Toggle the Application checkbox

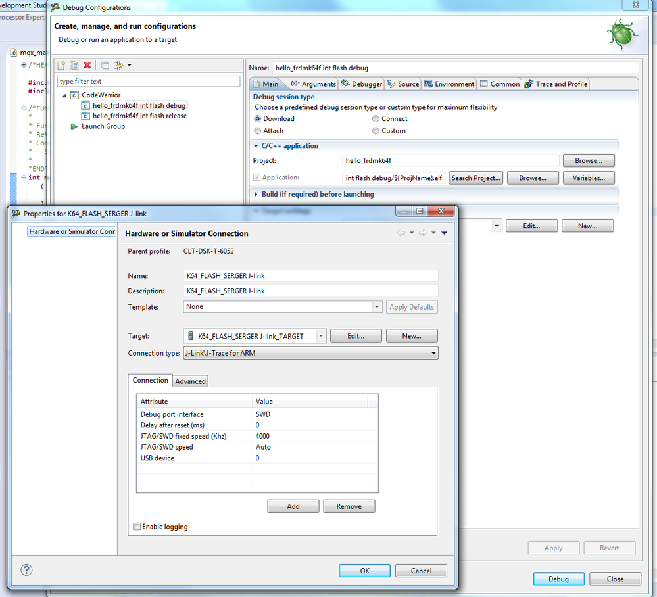pos(256,178)
